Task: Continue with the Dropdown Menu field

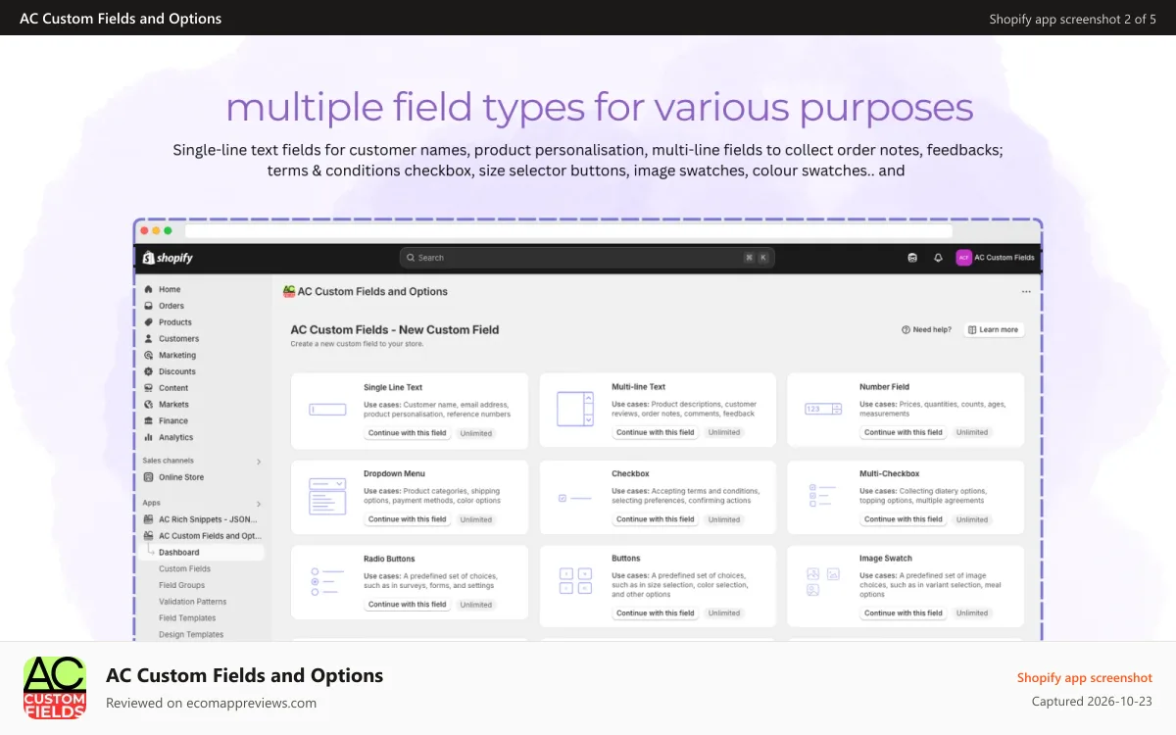Action: click(x=408, y=519)
